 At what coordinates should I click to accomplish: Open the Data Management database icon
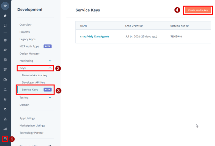click(5, 99)
